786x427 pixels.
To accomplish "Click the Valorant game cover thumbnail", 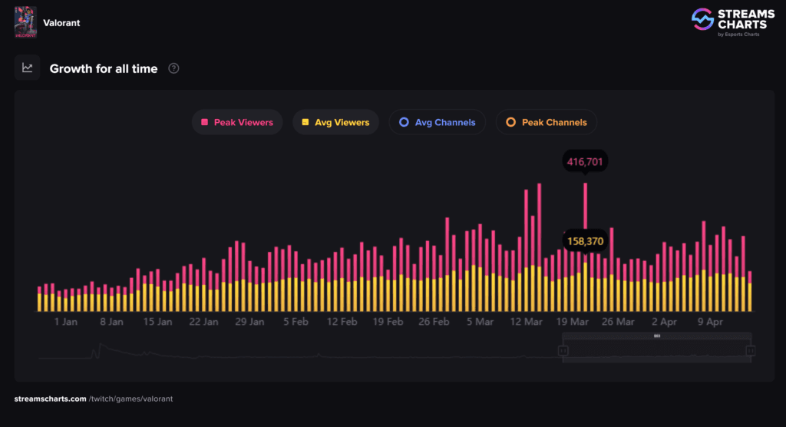I will click(25, 22).
